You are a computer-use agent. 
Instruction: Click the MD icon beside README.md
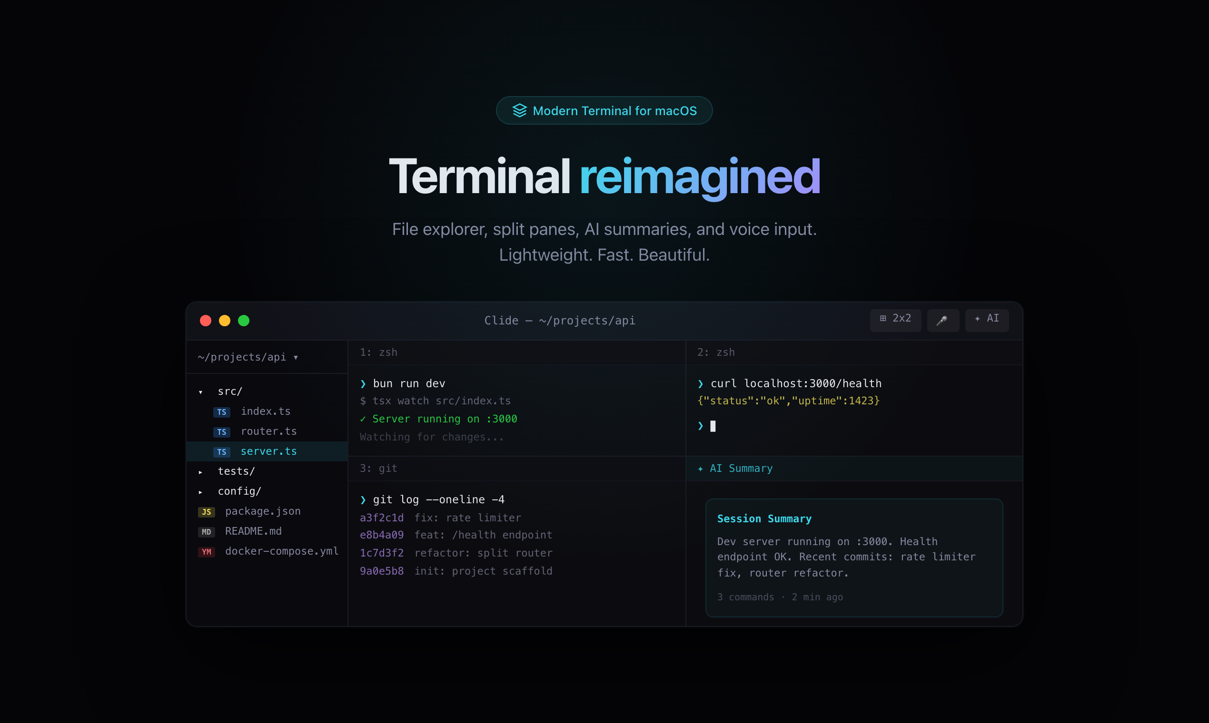click(x=206, y=532)
